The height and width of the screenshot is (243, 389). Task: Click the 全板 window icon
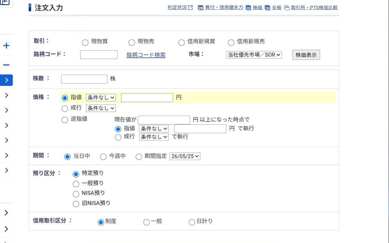[267, 8]
